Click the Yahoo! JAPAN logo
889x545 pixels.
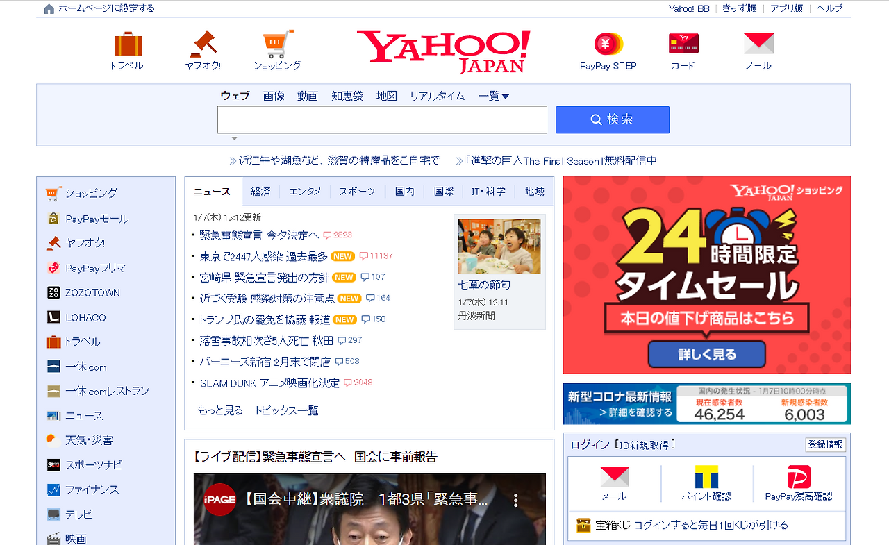click(x=444, y=51)
